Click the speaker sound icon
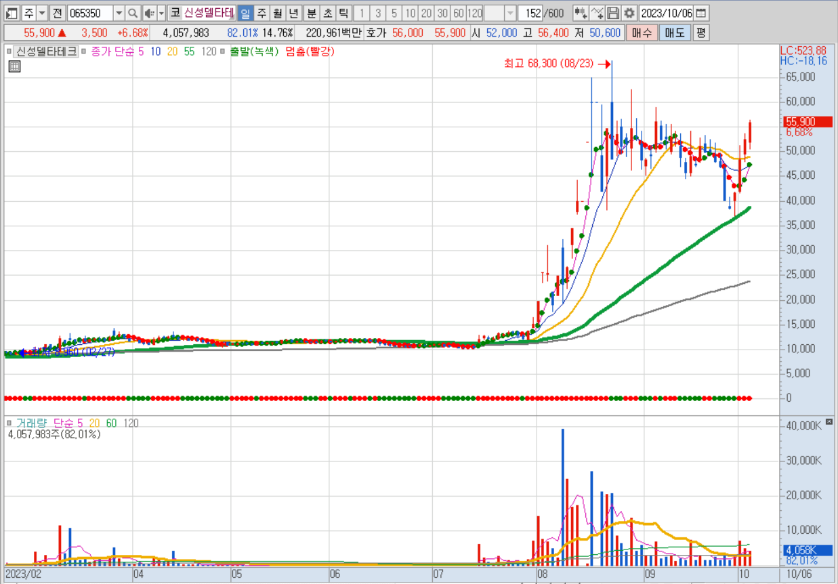The image size is (838, 584). click(x=150, y=13)
